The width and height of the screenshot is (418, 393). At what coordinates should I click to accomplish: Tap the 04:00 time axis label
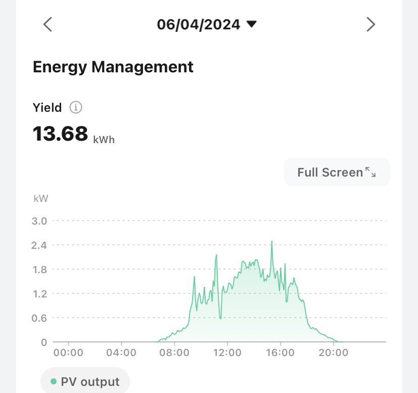(x=121, y=353)
